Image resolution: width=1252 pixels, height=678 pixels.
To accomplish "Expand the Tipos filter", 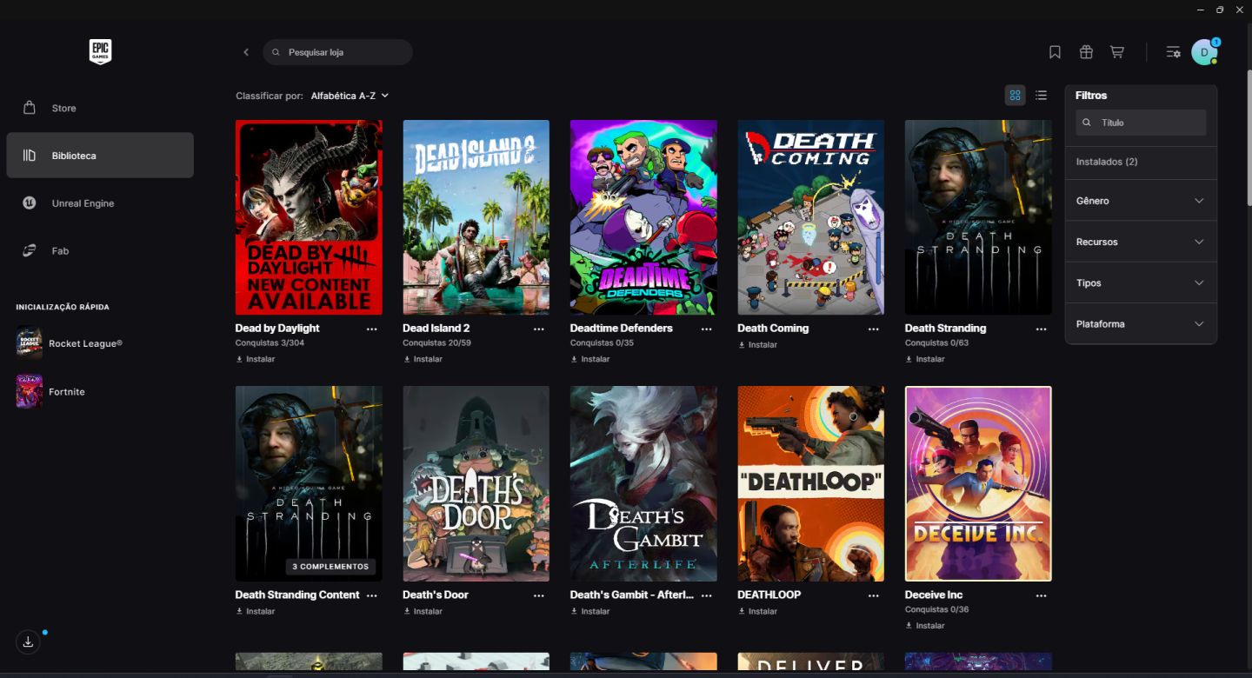I will (1141, 282).
